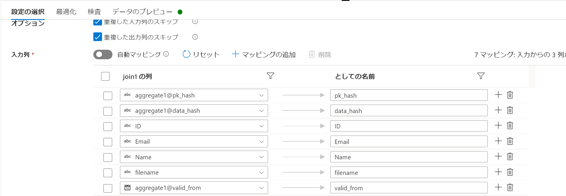Delete the pk_hash mapping row trash icon
566x196 pixels.
510,95
